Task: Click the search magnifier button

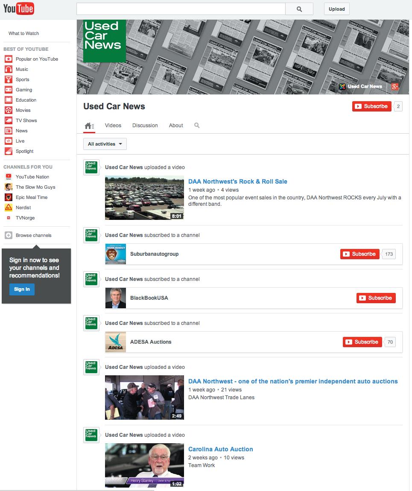Action: (299, 9)
